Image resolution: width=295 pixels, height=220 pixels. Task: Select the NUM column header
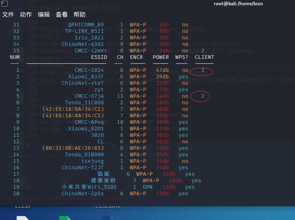pos(15,57)
